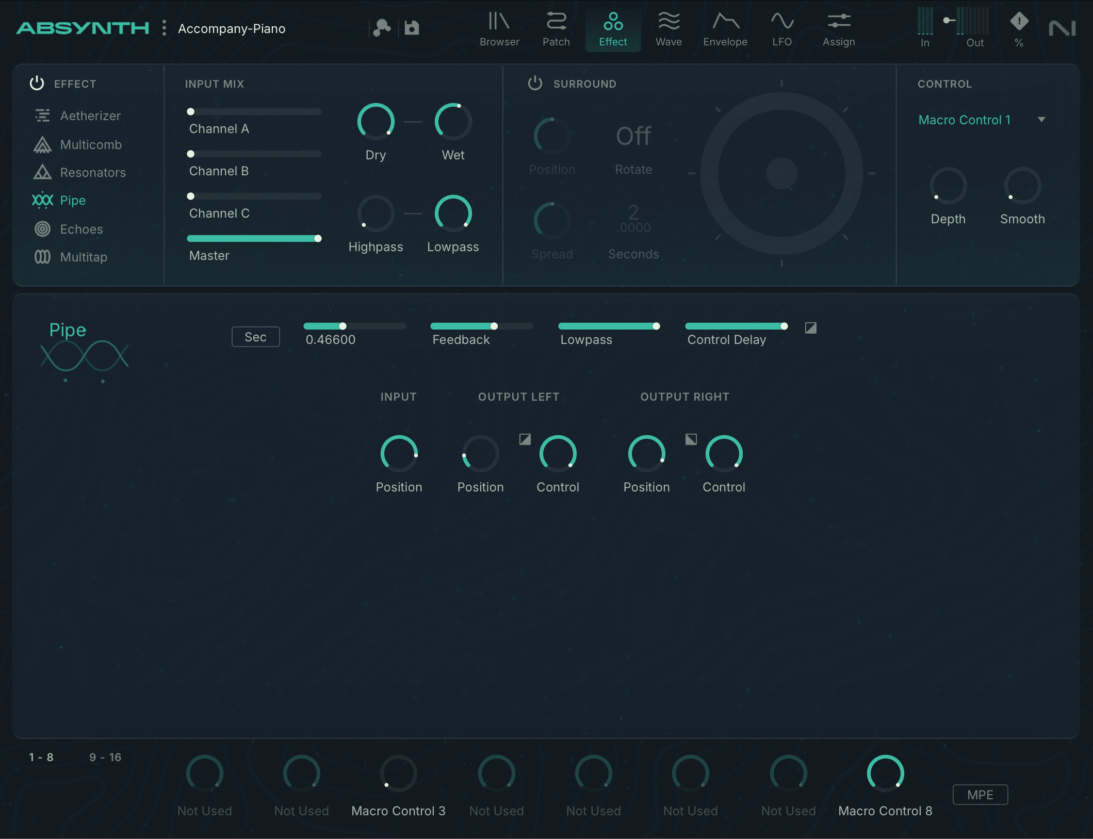The height and width of the screenshot is (839, 1093).
Task: Adjust the Feedback slider
Action: pos(494,326)
